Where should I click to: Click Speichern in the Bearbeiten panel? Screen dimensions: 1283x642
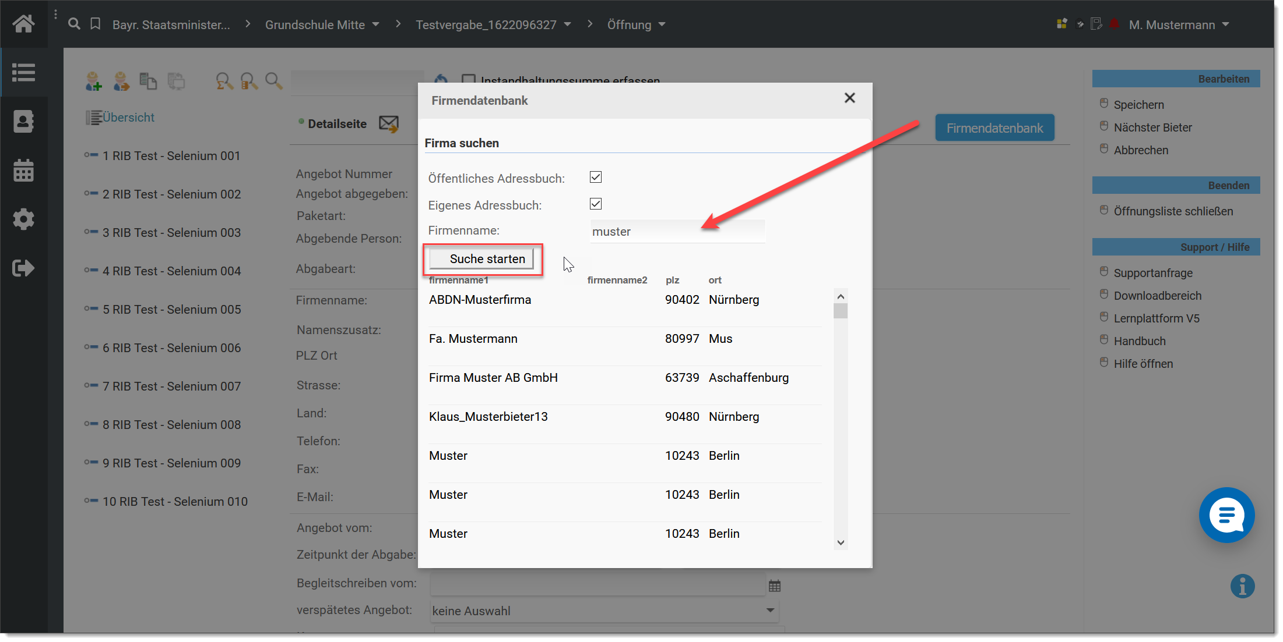click(1138, 105)
